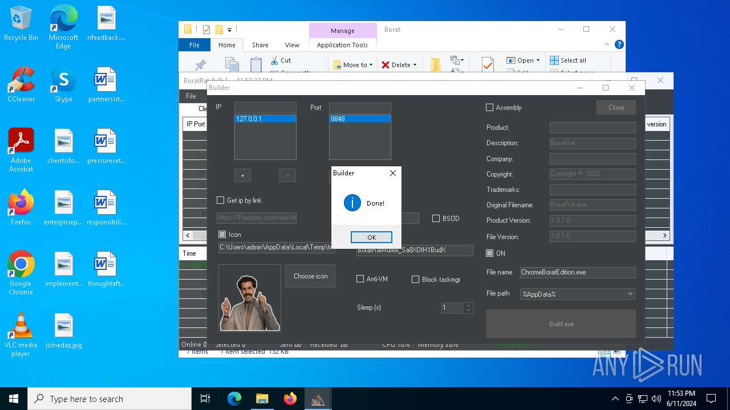
Task: Click the IP input field
Action: (x=265, y=108)
